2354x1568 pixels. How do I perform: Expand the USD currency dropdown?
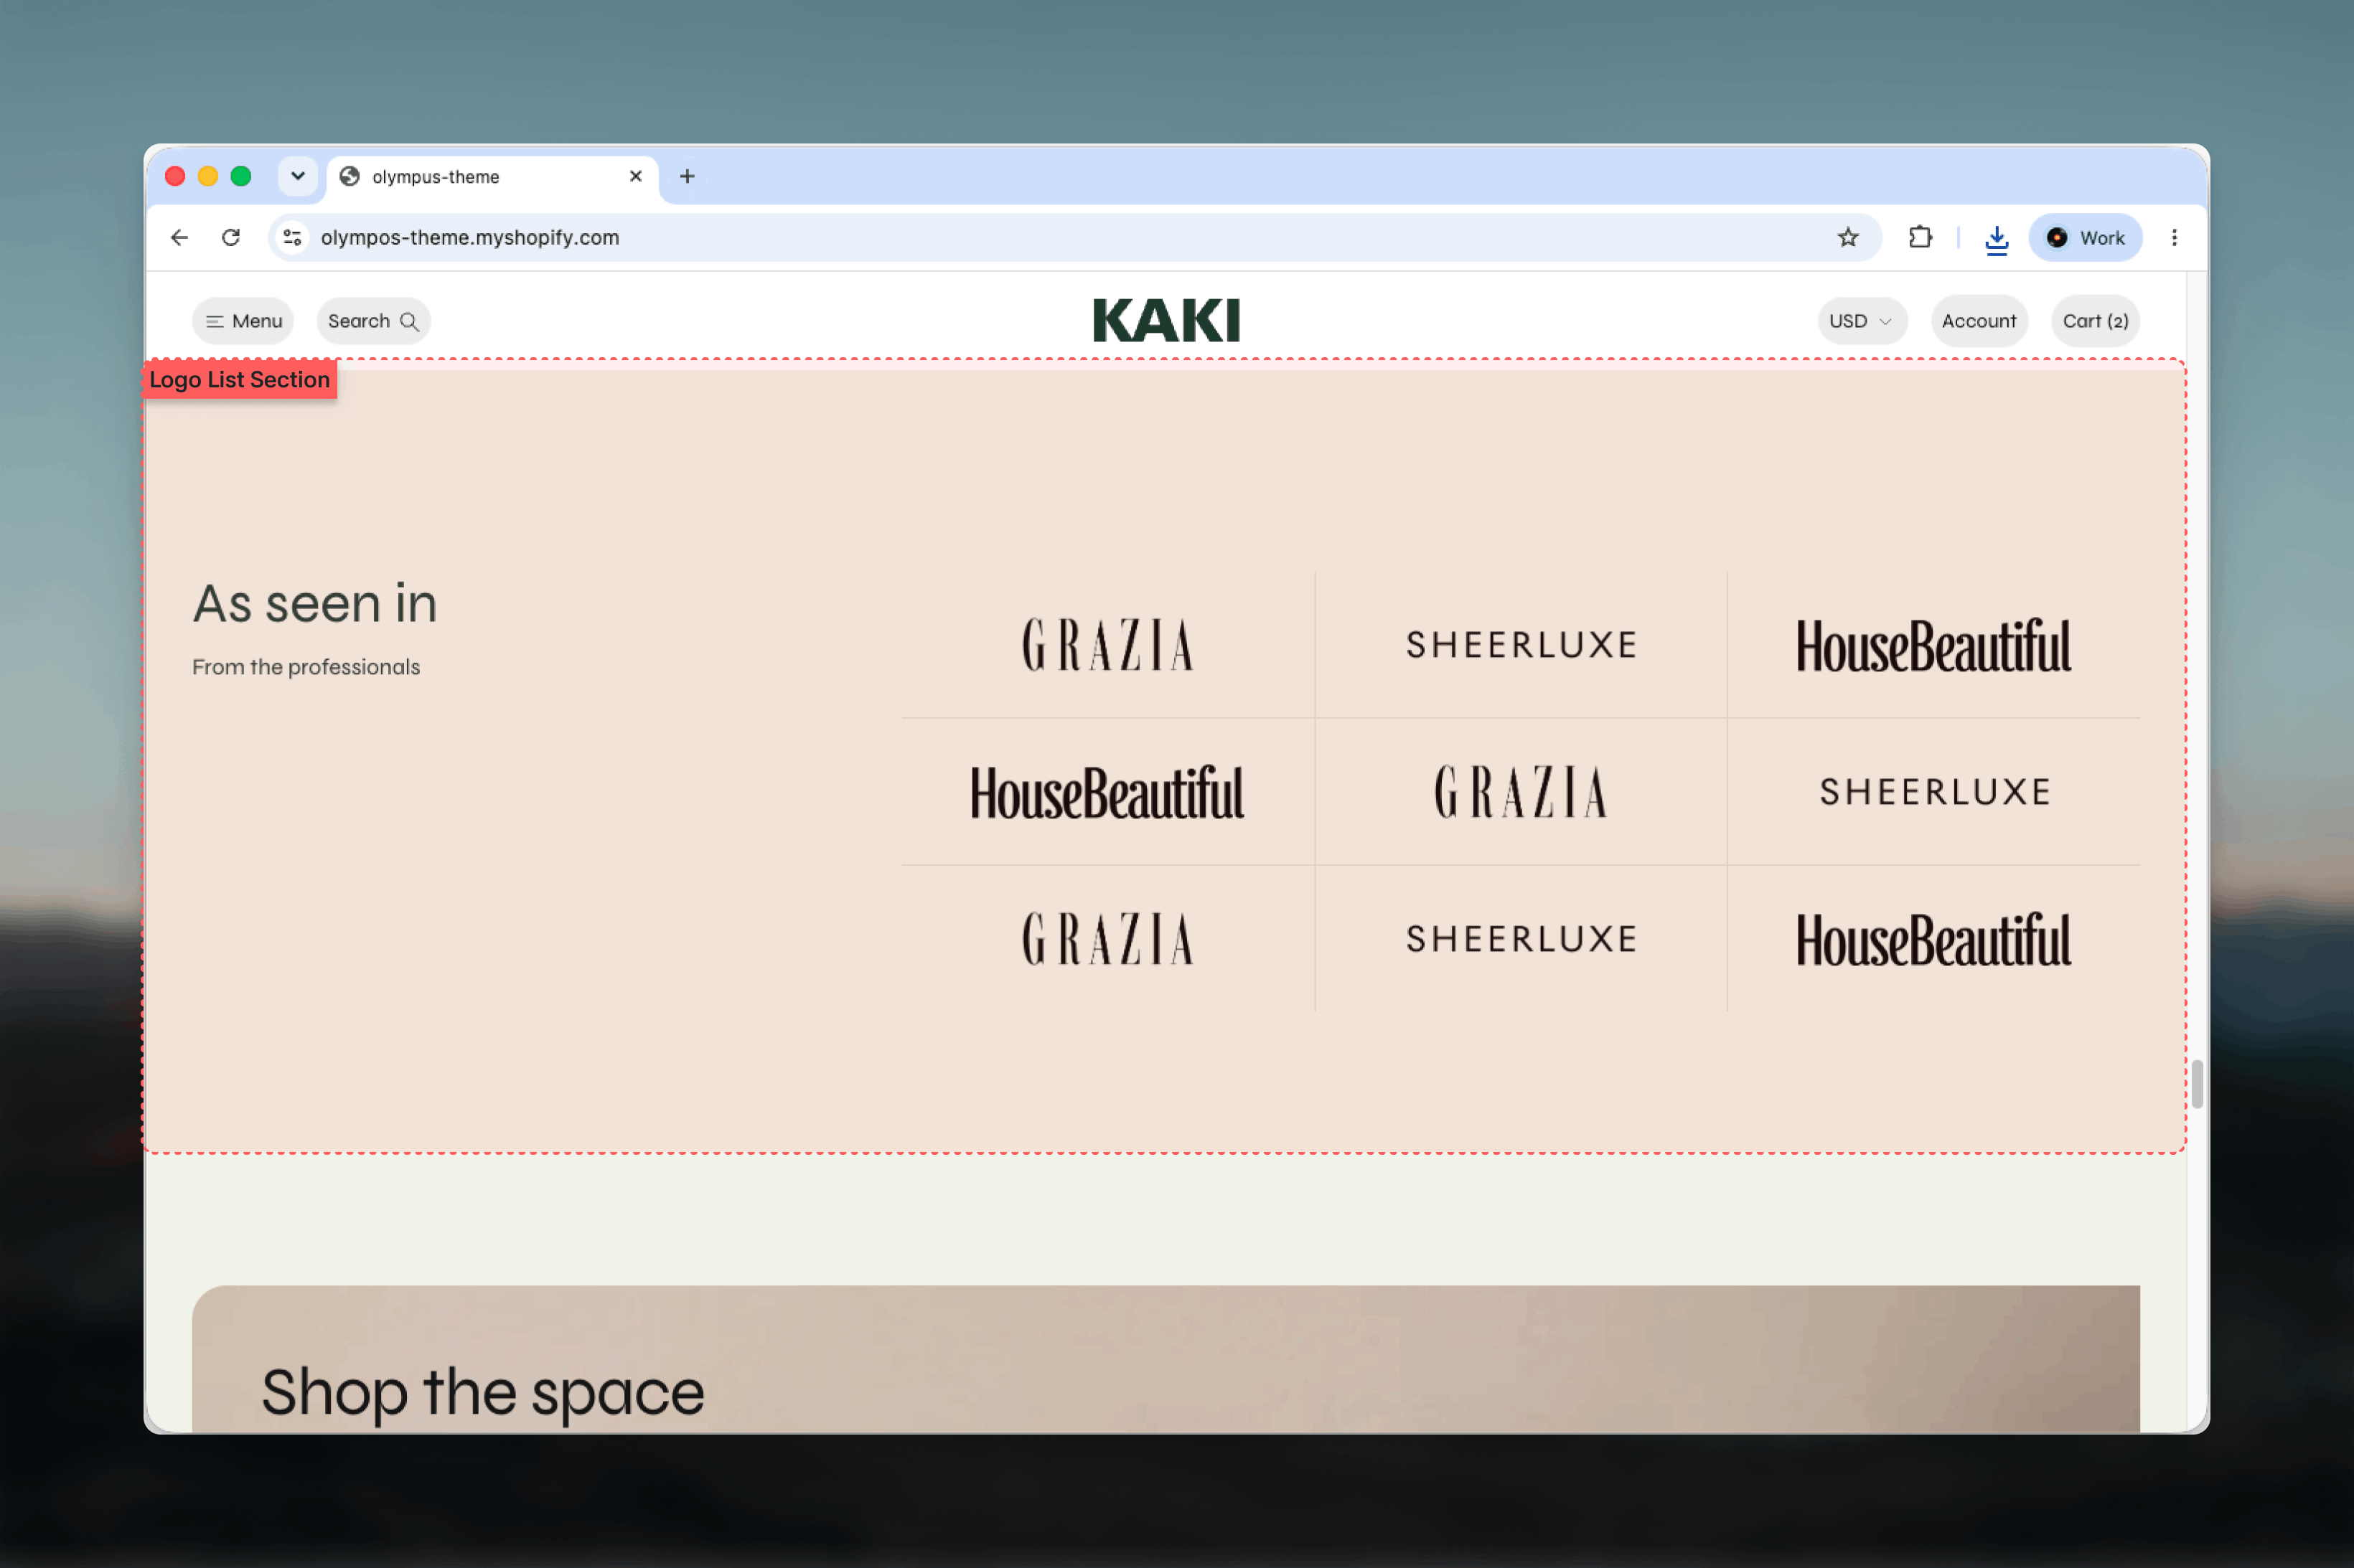[x=1862, y=321]
